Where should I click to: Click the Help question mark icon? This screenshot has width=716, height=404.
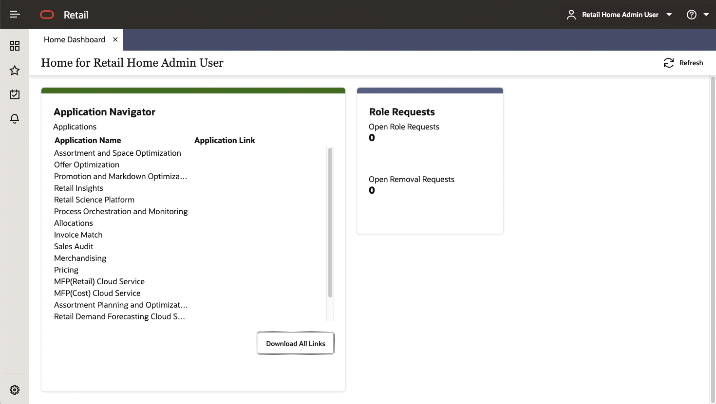point(692,15)
